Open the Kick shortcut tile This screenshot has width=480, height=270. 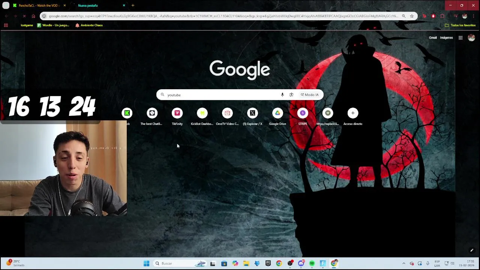(x=127, y=113)
